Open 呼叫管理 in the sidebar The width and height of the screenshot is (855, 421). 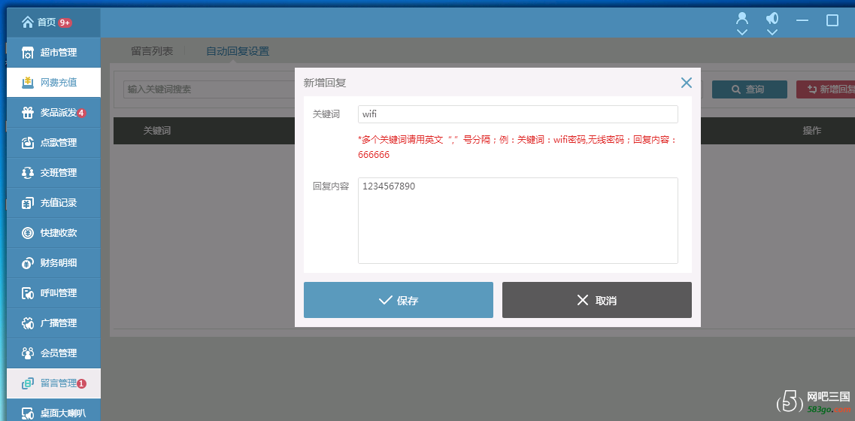[x=53, y=293]
